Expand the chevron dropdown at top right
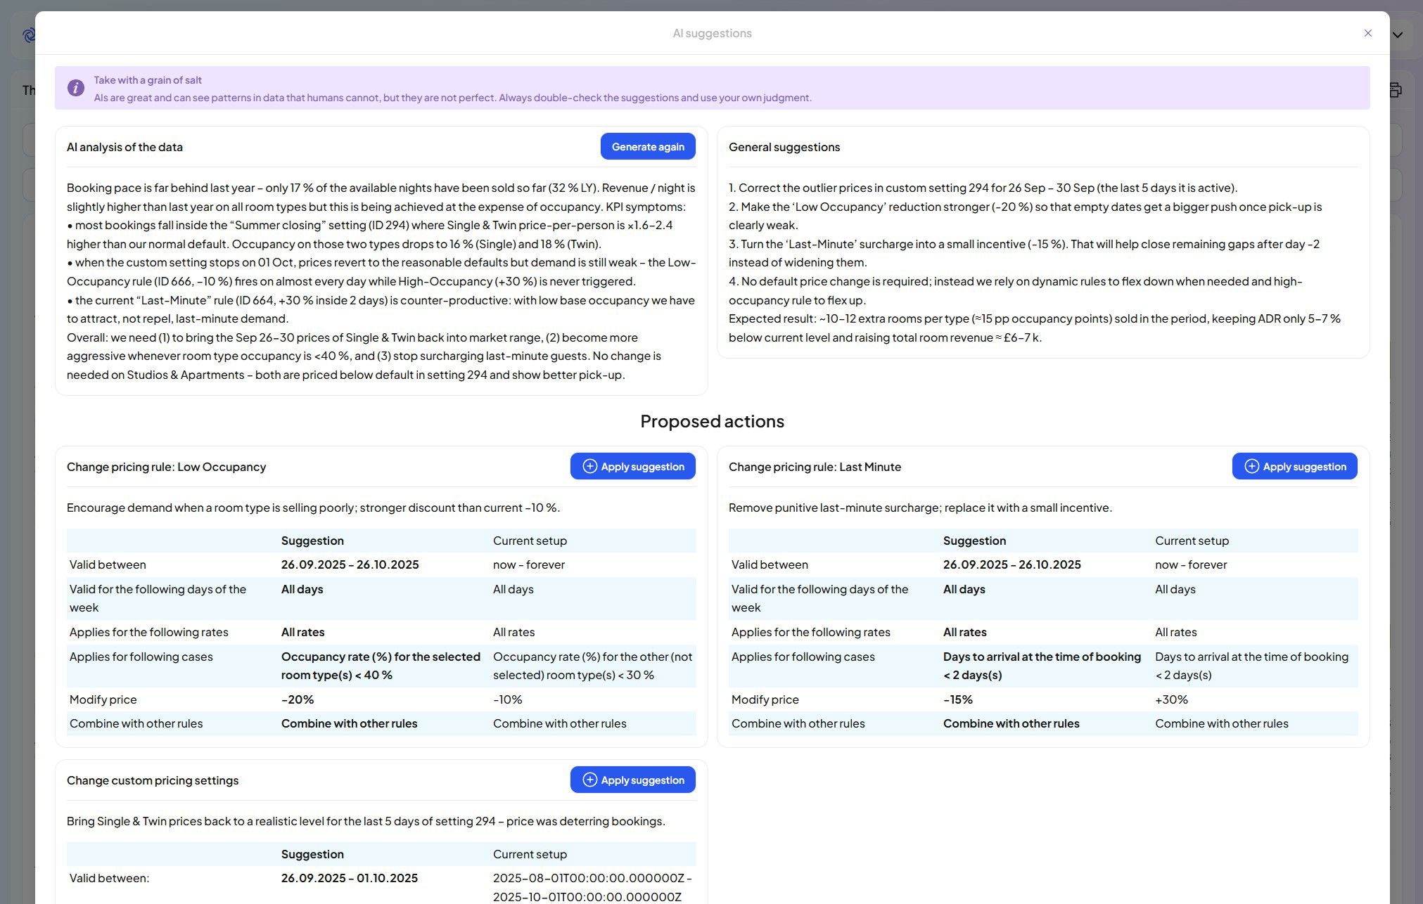 pyautogui.click(x=1398, y=34)
